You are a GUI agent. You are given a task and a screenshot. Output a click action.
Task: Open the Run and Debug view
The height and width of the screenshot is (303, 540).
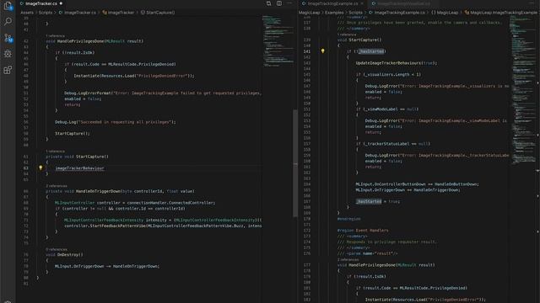[x=8, y=54]
